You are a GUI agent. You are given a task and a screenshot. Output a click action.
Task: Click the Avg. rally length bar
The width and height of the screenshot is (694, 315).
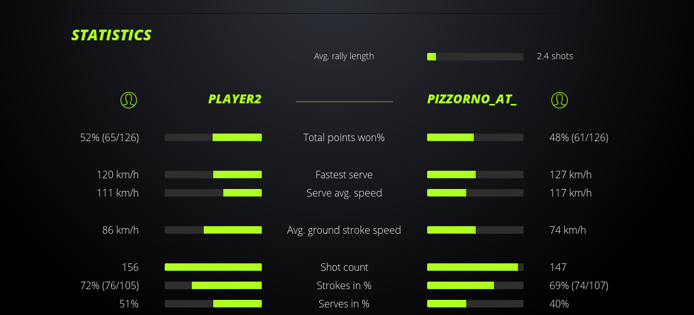475,57
